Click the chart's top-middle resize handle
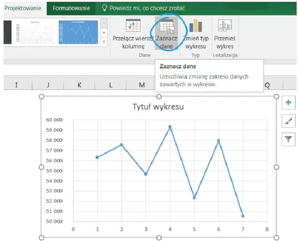The width and height of the screenshot is (298, 241). click(x=159, y=96)
